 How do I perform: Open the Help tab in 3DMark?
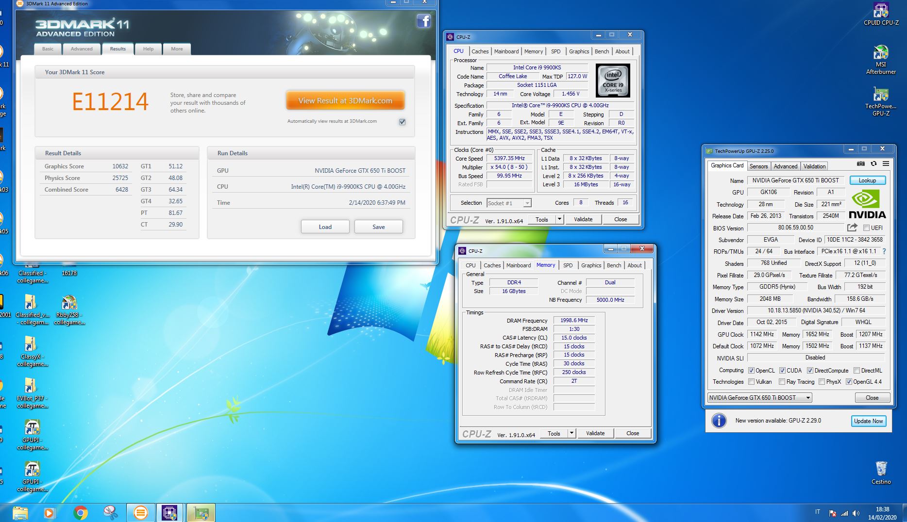coord(148,49)
